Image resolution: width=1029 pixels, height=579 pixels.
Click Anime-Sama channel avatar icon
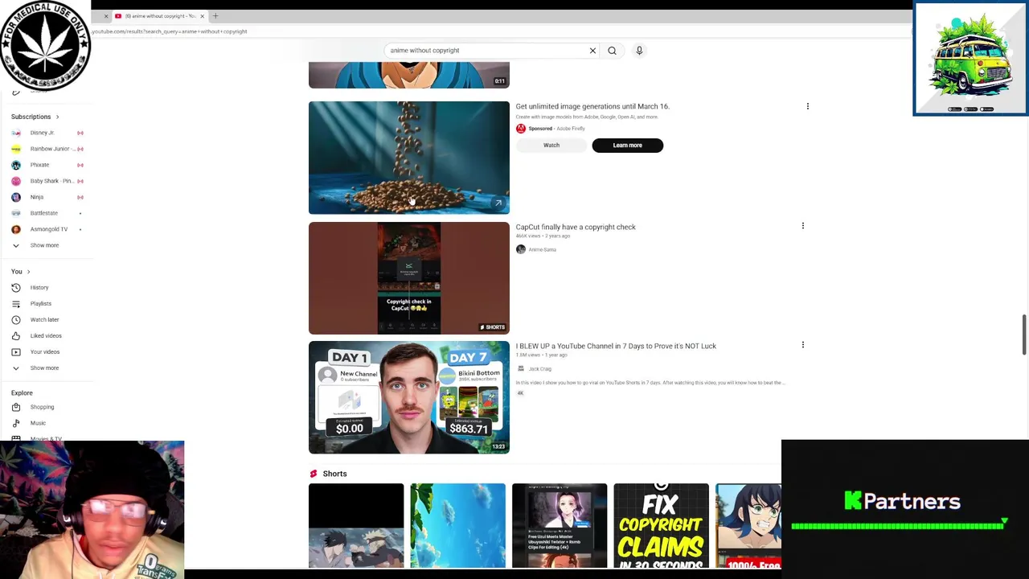(521, 249)
